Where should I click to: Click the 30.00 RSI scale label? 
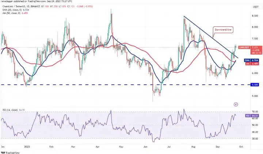pyautogui.click(x=255, y=139)
